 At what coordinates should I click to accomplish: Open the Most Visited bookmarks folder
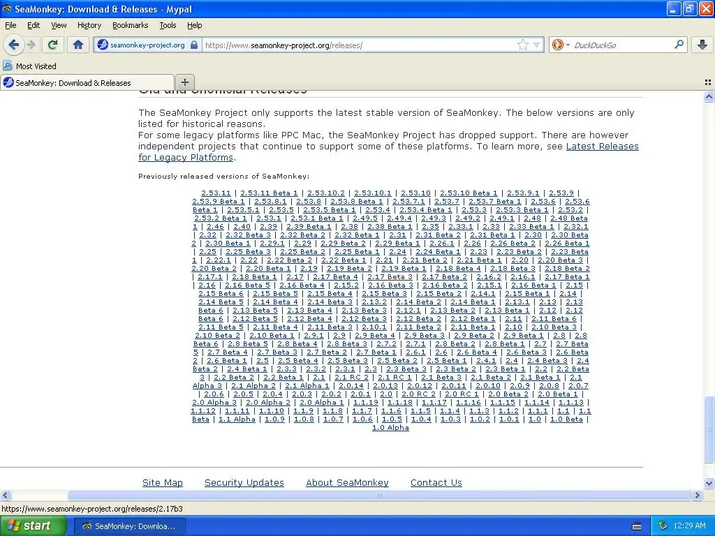(x=29, y=66)
